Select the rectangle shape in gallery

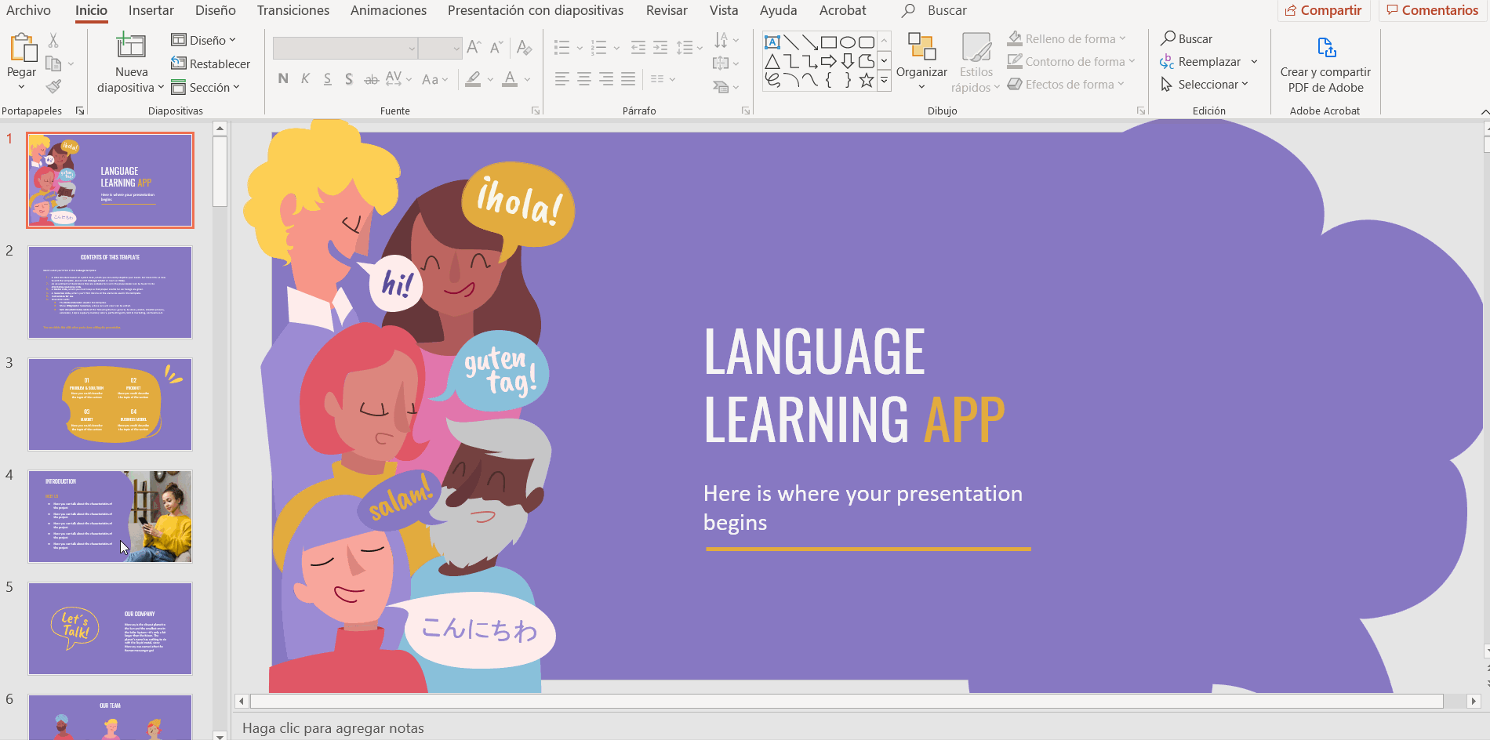coord(829,42)
